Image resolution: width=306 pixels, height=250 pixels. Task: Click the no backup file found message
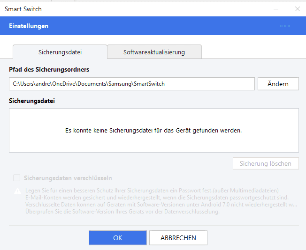[153, 130]
